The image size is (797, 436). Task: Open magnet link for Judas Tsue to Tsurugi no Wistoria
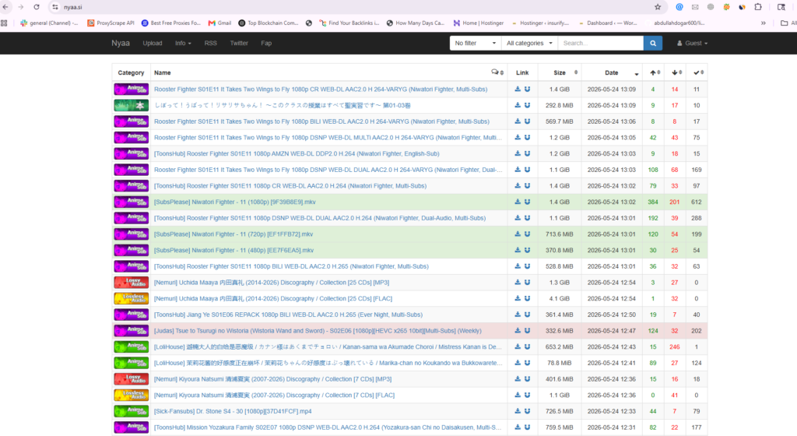(527, 331)
